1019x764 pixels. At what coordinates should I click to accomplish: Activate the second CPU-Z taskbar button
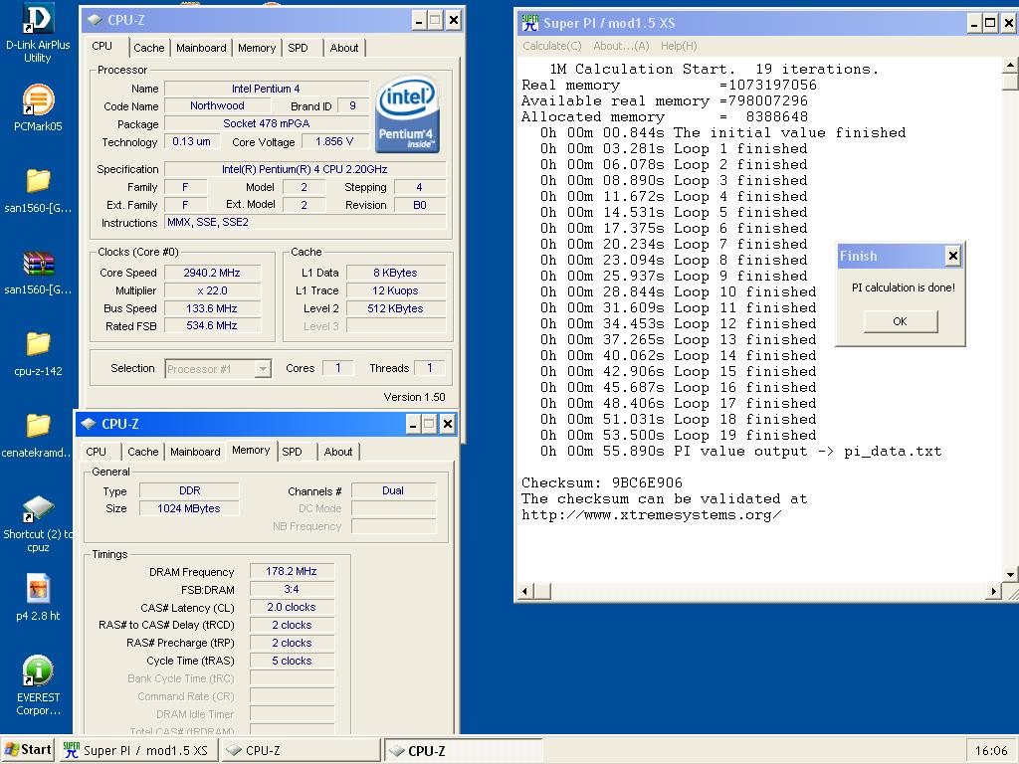coord(463,750)
